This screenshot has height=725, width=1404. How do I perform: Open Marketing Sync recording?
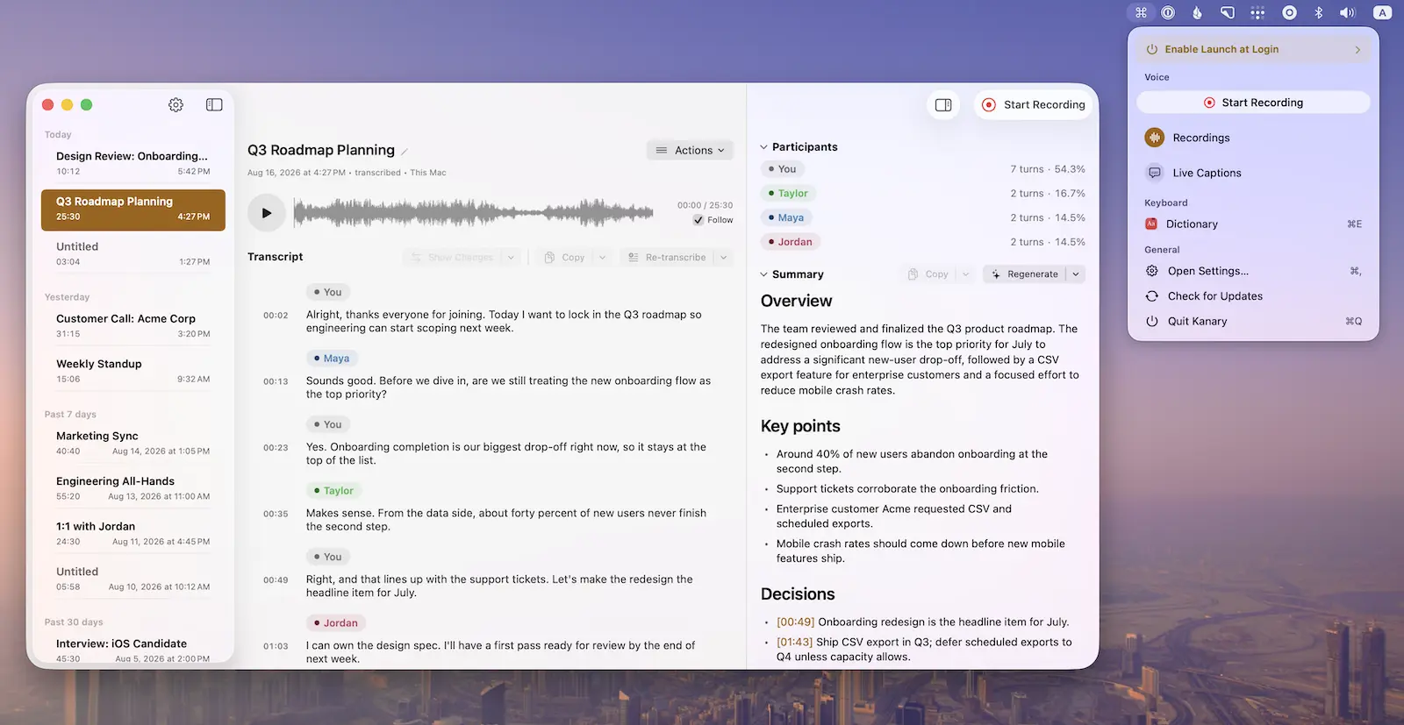tap(133, 443)
